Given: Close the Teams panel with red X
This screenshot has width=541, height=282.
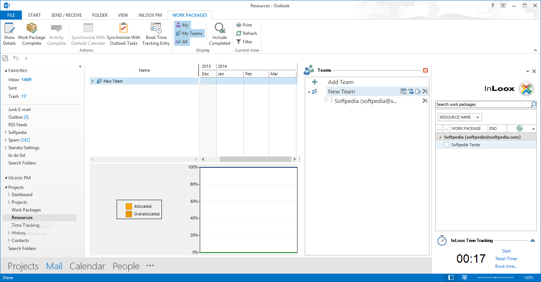Looking at the screenshot, I should coord(425,70).
